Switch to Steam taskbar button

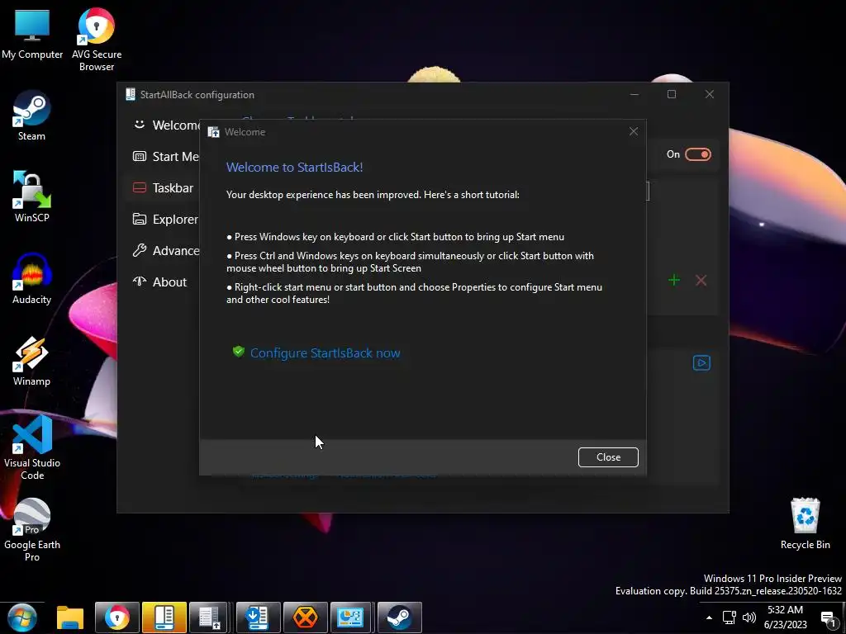click(x=399, y=617)
